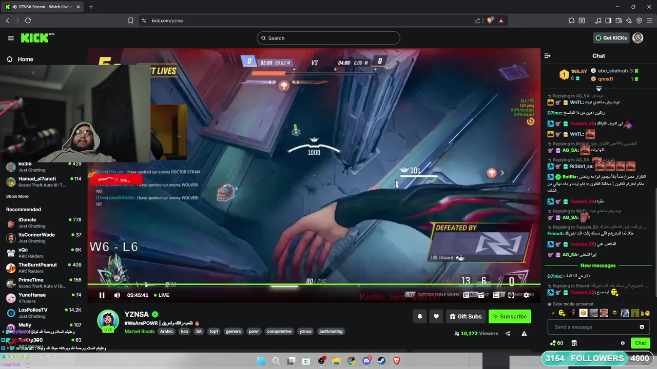
Task: Enter fullscreen video mode
Action: (x=511, y=295)
